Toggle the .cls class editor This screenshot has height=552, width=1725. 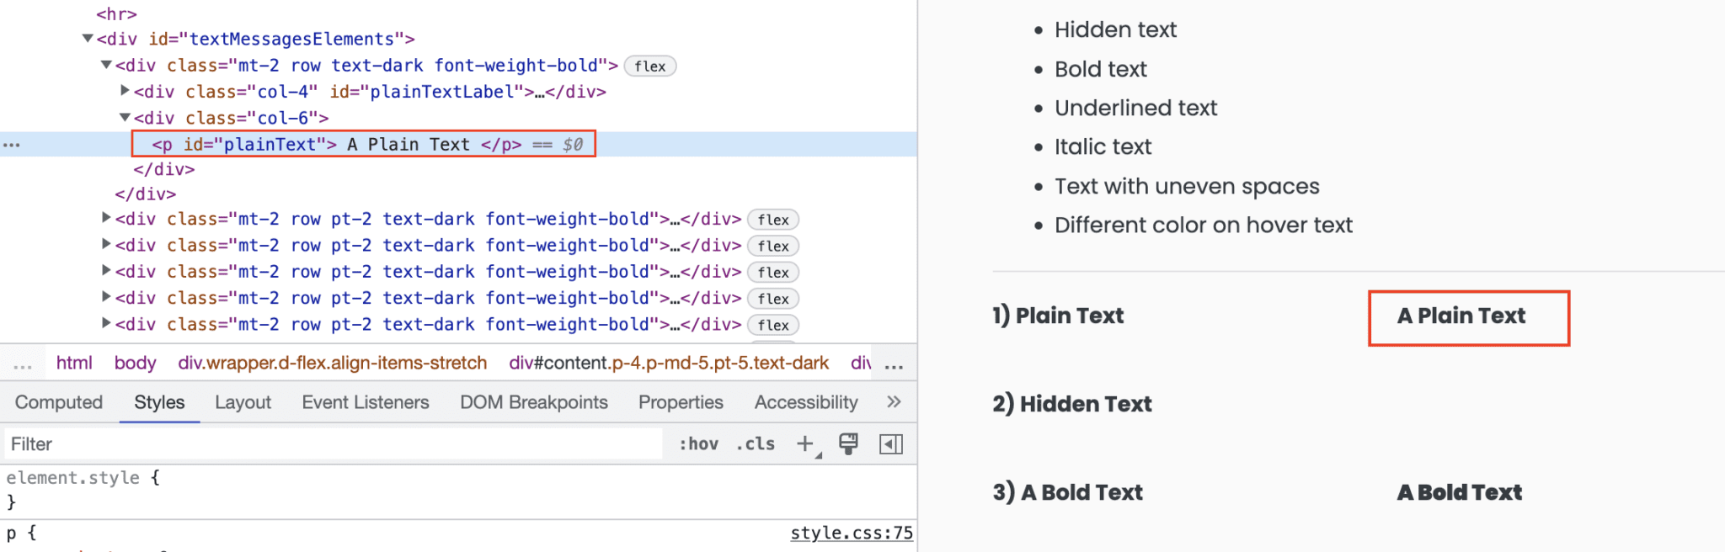pyautogui.click(x=756, y=443)
